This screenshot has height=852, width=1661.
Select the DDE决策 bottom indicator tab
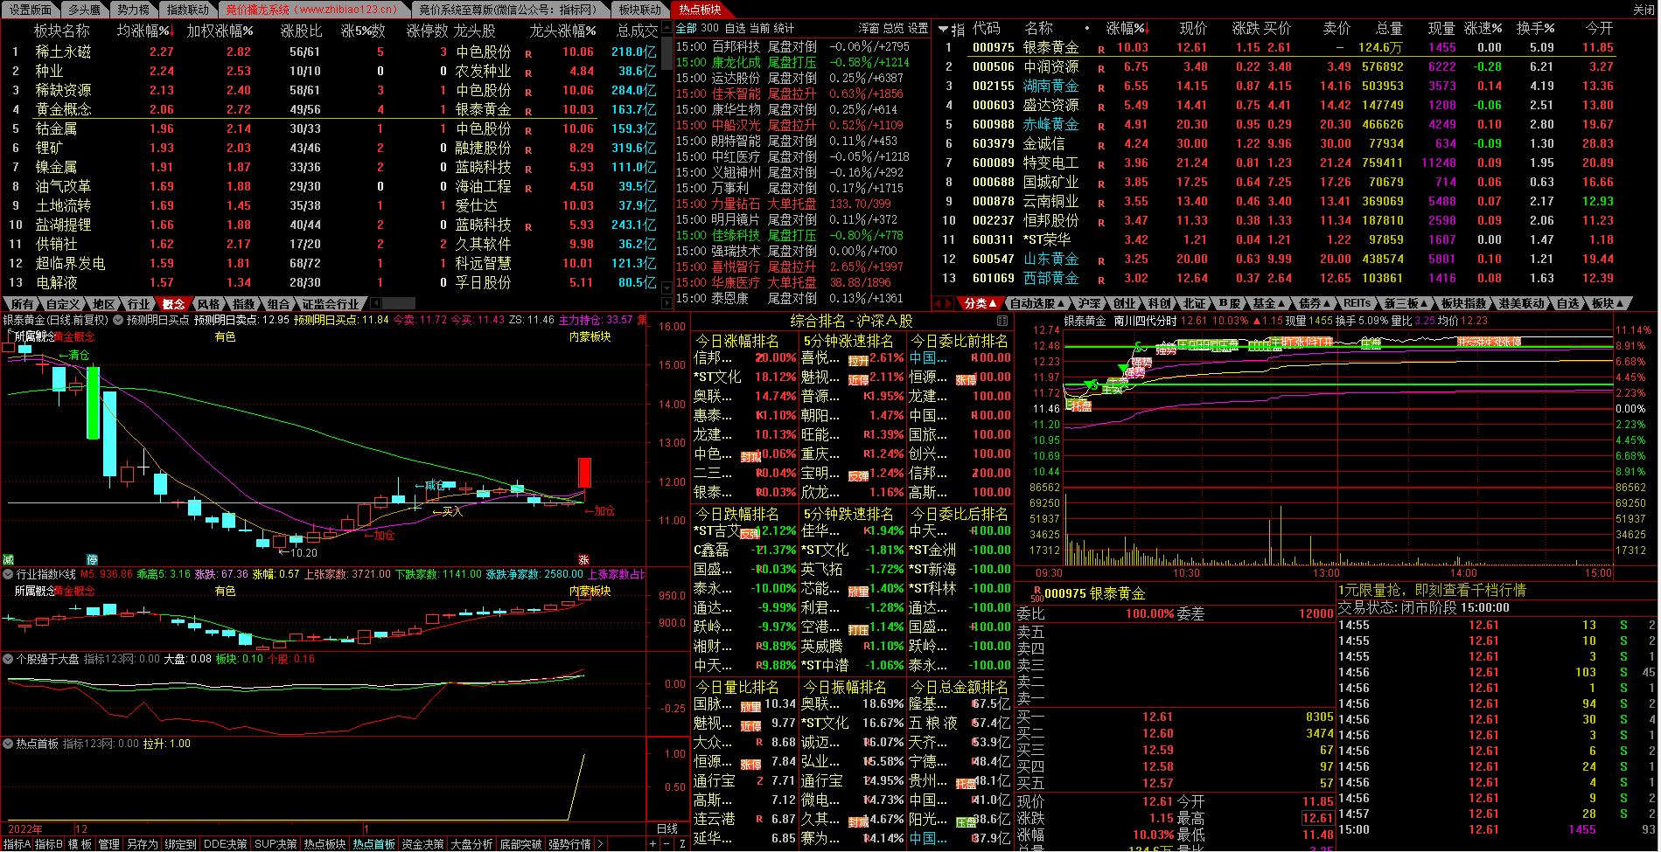pos(225,844)
